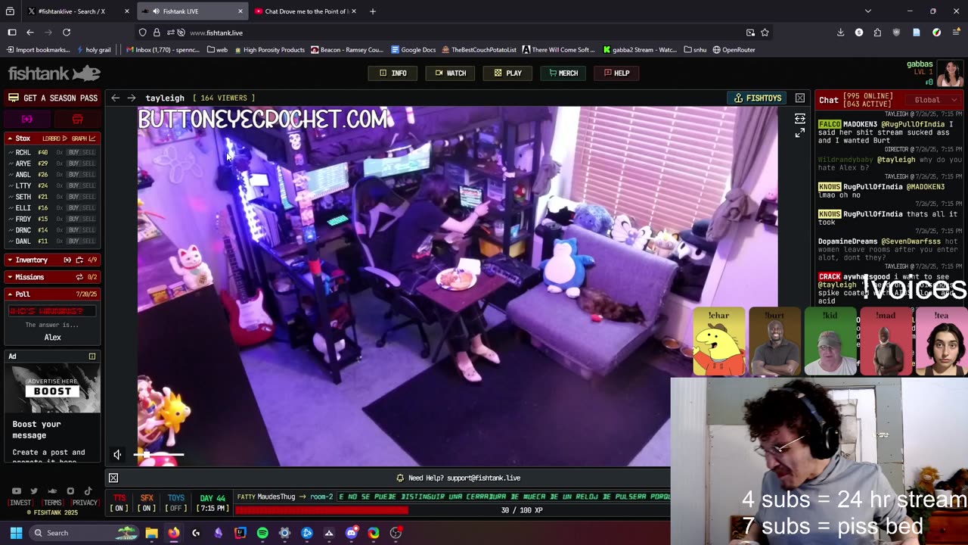Open the TikTok social icon in footer

(x=88, y=491)
